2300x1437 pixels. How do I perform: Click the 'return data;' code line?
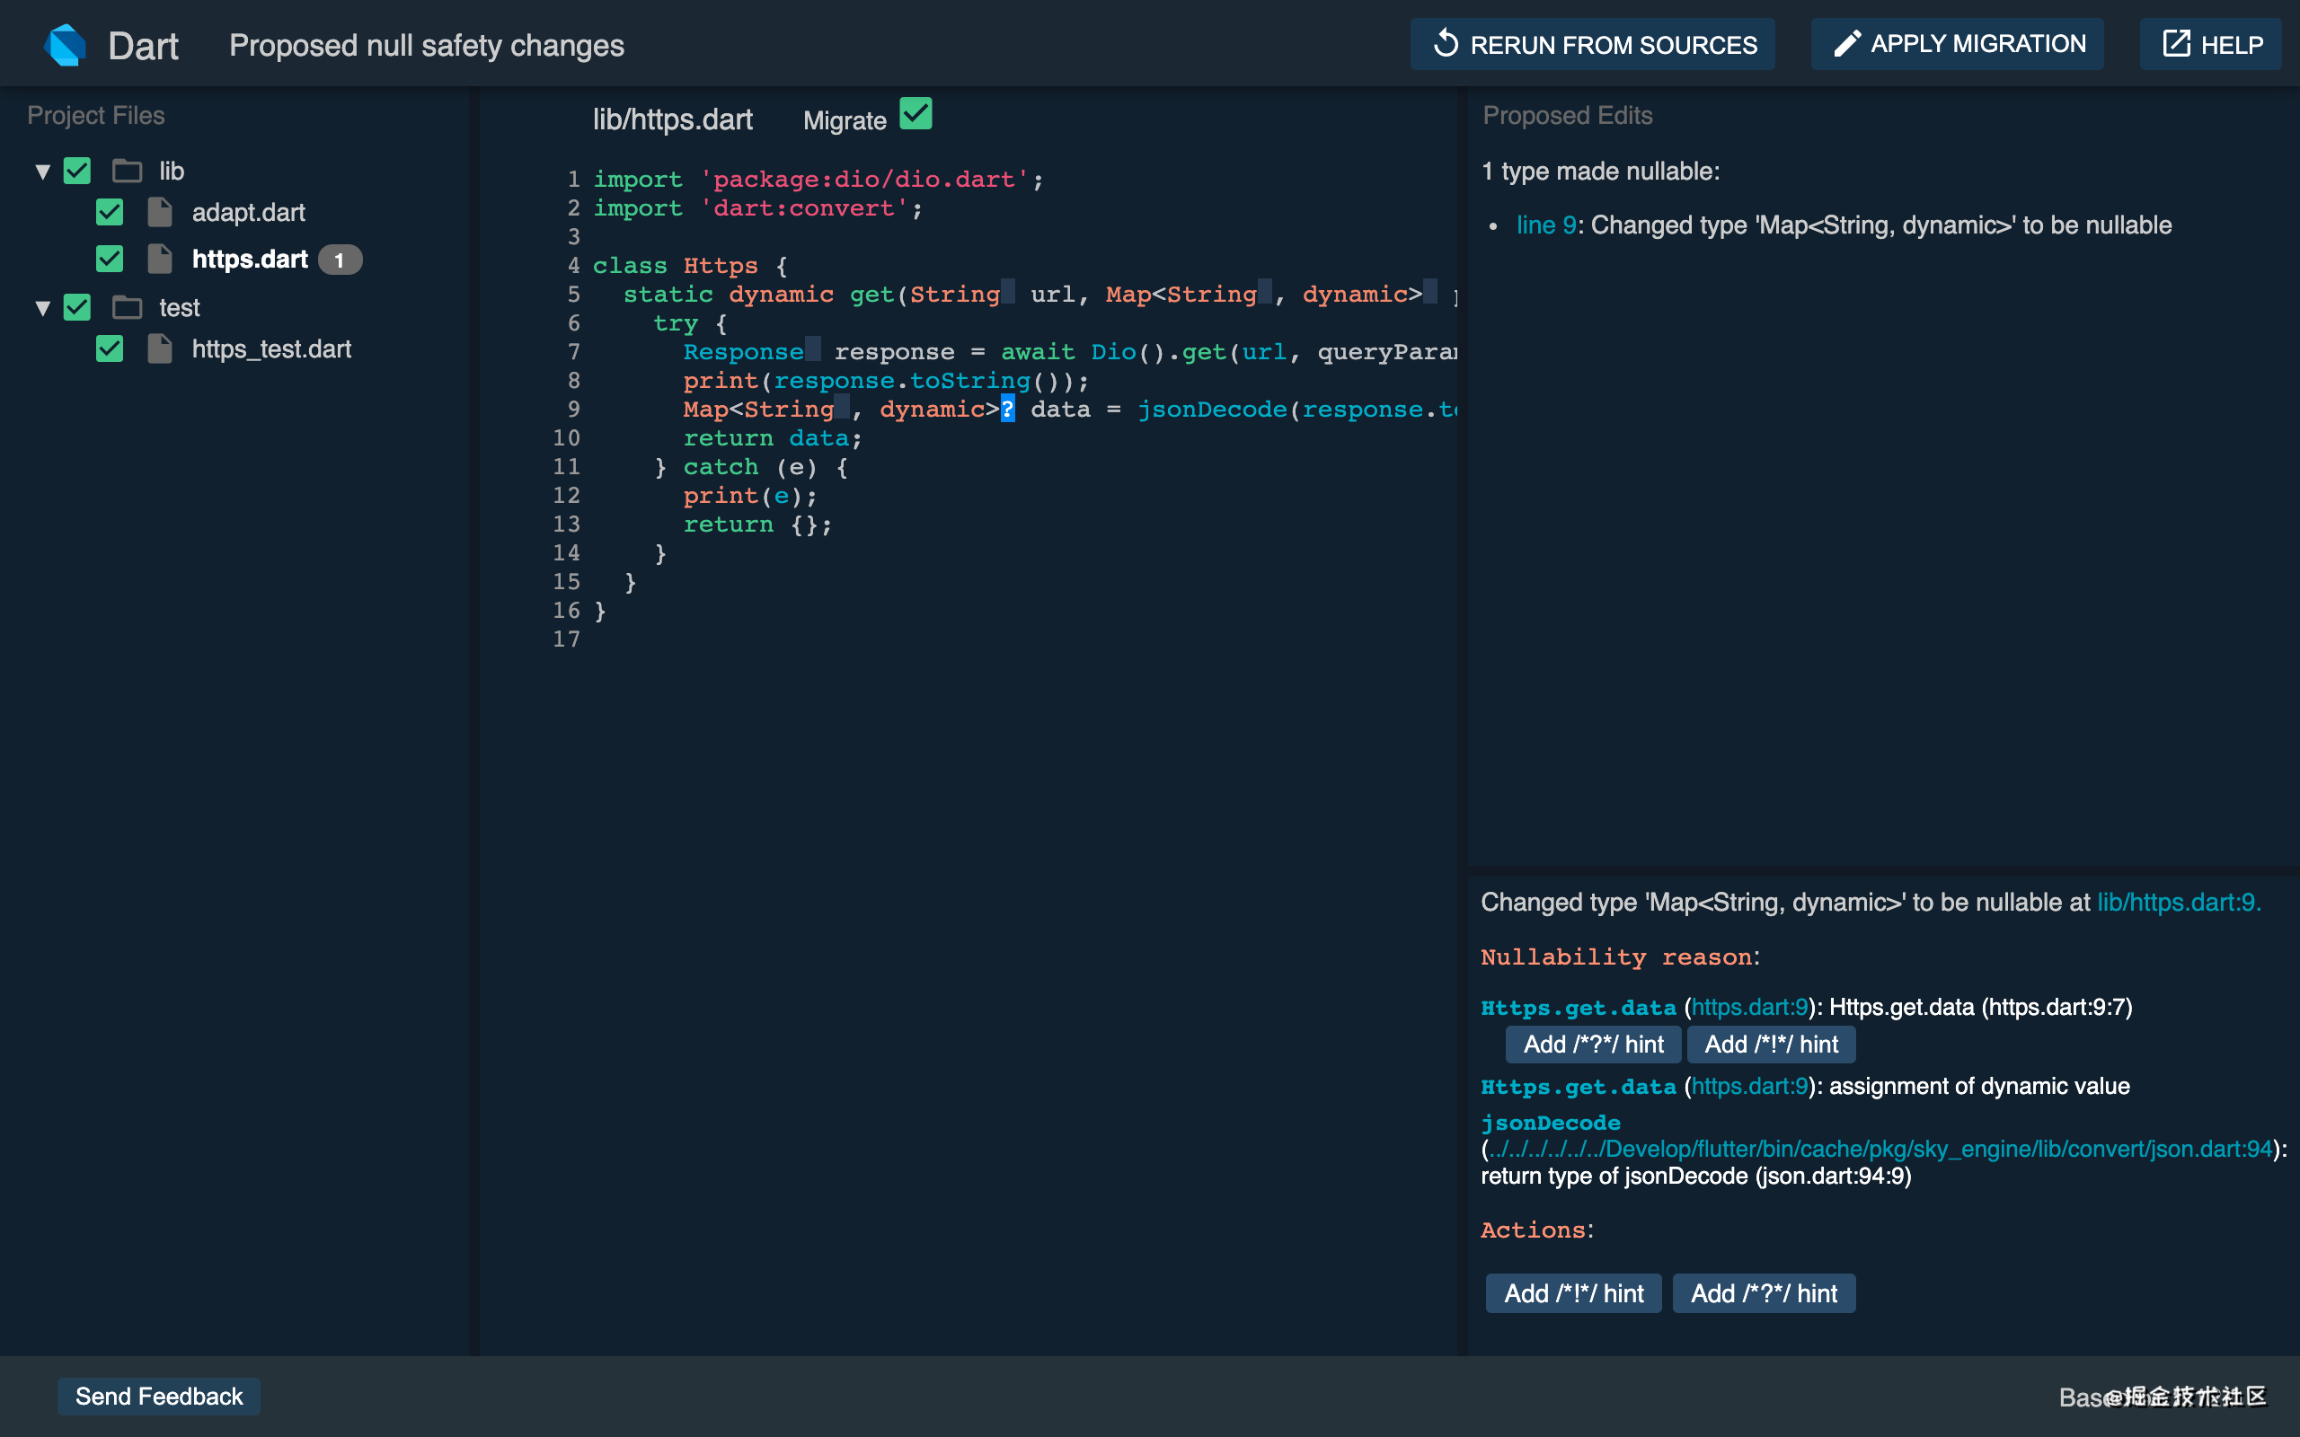pyautogui.click(x=773, y=438)
